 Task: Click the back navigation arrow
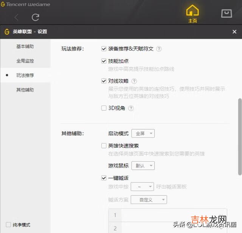pos(16,17)
